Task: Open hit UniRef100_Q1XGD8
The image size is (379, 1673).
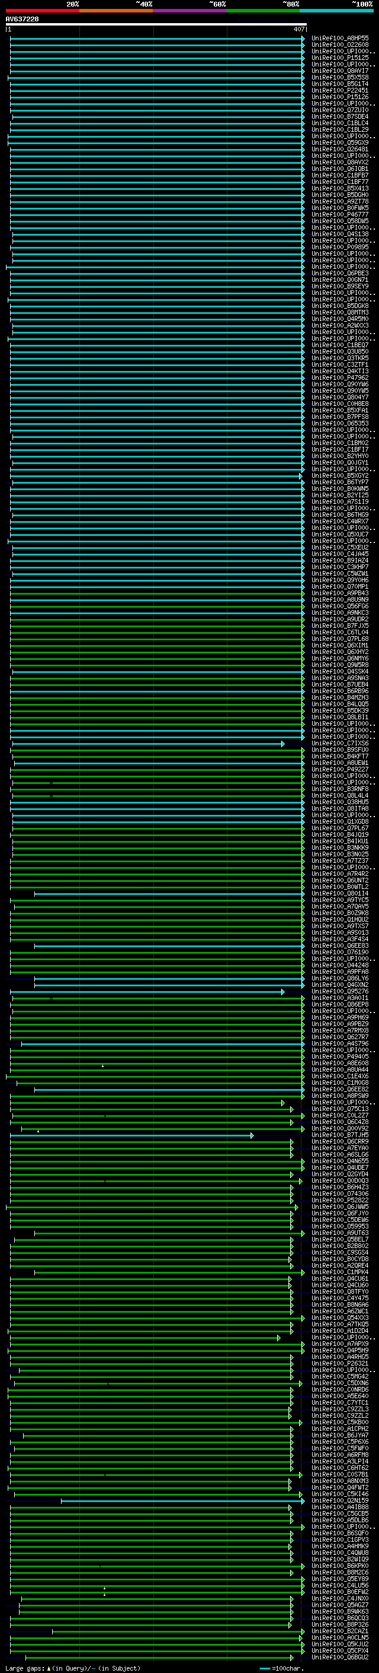Action: (x=340, y=821)
